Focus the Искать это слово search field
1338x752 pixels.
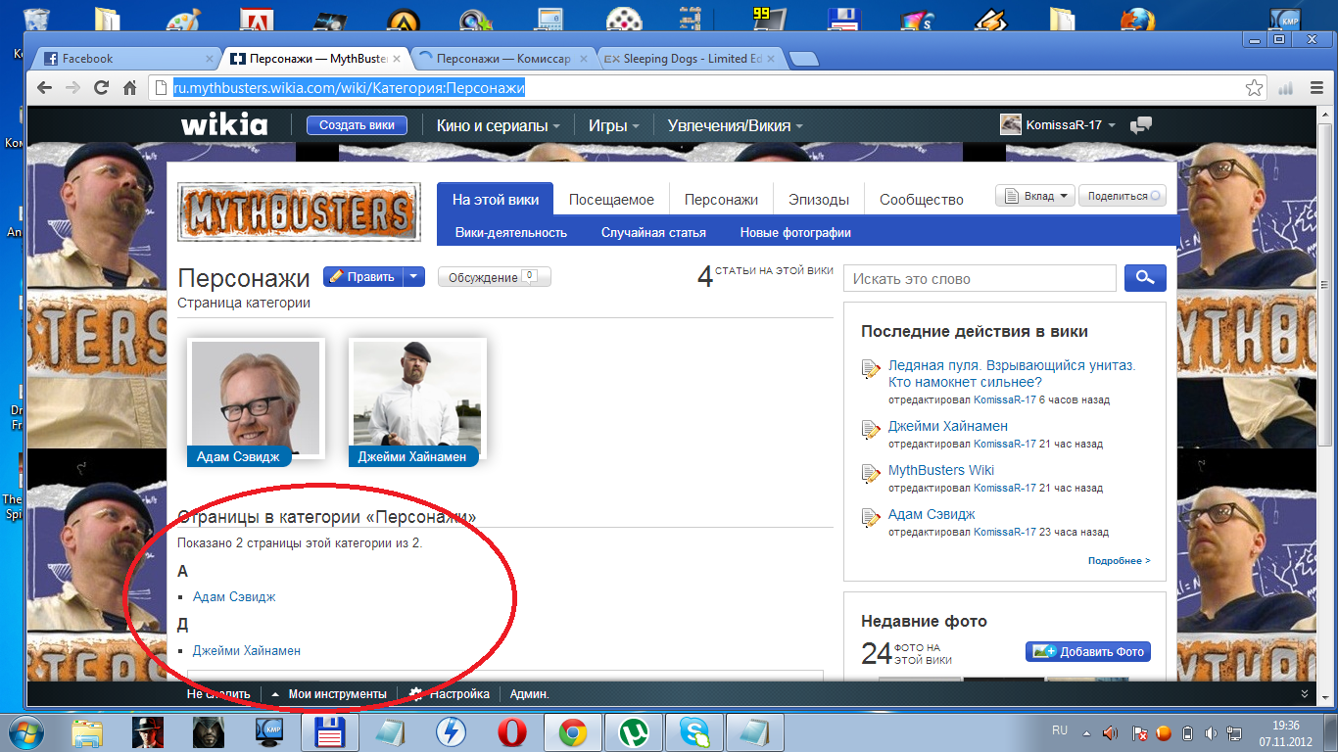pyautogui.click(x=980, y=278)
